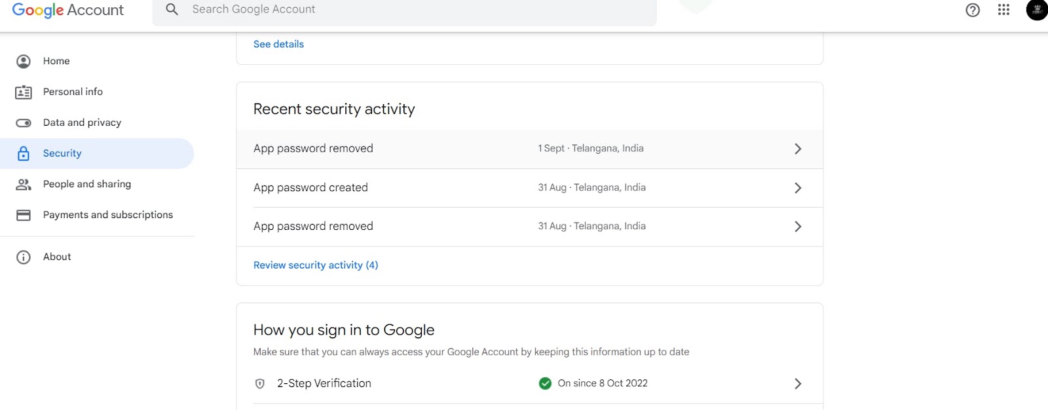
Task: Click the Payments card icon
Action: 24,215
